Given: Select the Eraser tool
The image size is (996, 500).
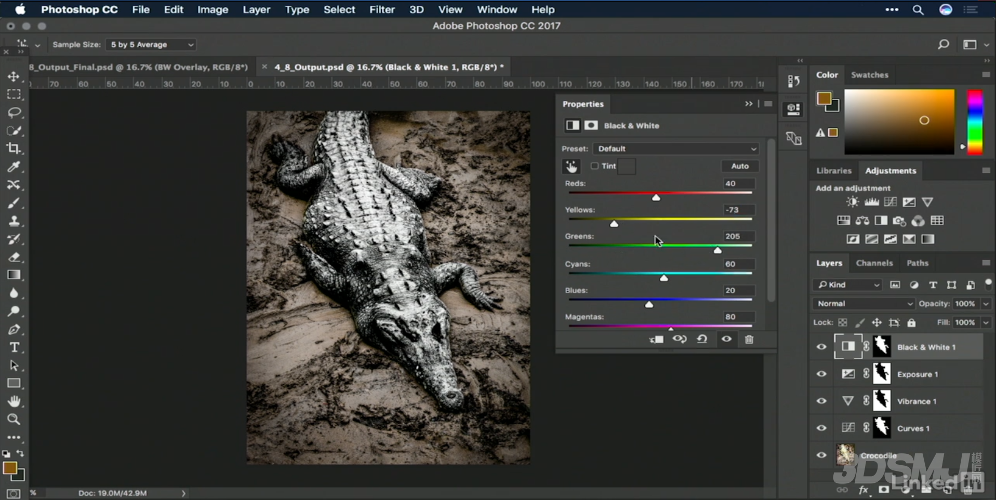Looking at the screenshot, I should [14, 257].
